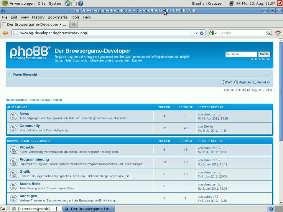Open Browsergame Development category header
283x212 pixels.
click(x=29, y=141)
